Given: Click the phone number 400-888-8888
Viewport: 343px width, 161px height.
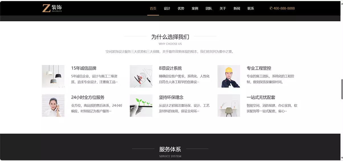Looking at the screenshot, I should pyautogui.click(x=284, y=9).
